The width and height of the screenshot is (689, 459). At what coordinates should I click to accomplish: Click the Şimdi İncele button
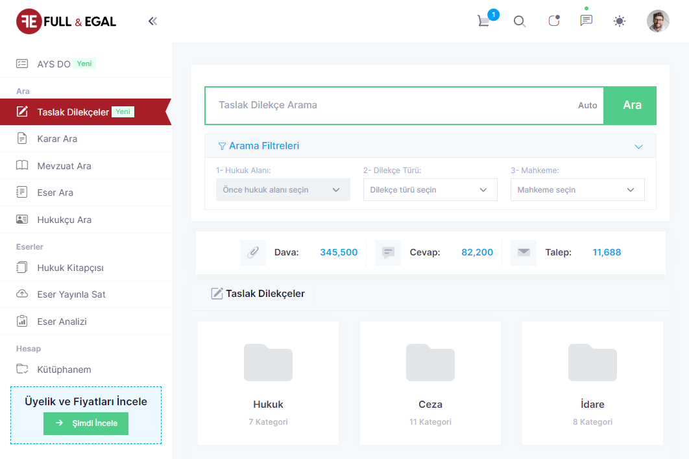pos(86,423)
